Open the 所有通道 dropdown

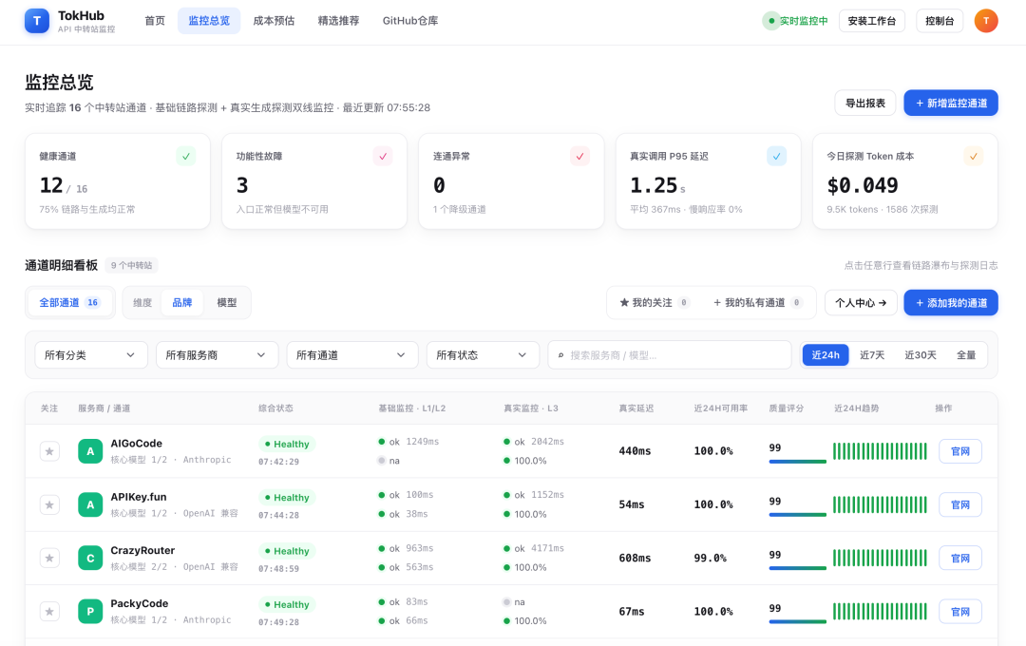click(x=352, y=354)
